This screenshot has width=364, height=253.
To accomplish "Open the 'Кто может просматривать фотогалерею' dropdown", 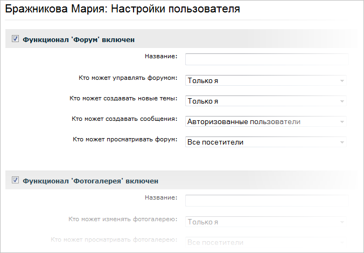I will pyautogui.click(x=266, y=242).
